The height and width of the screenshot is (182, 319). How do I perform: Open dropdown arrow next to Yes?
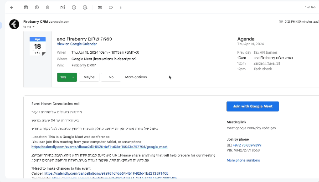[73, 77]
